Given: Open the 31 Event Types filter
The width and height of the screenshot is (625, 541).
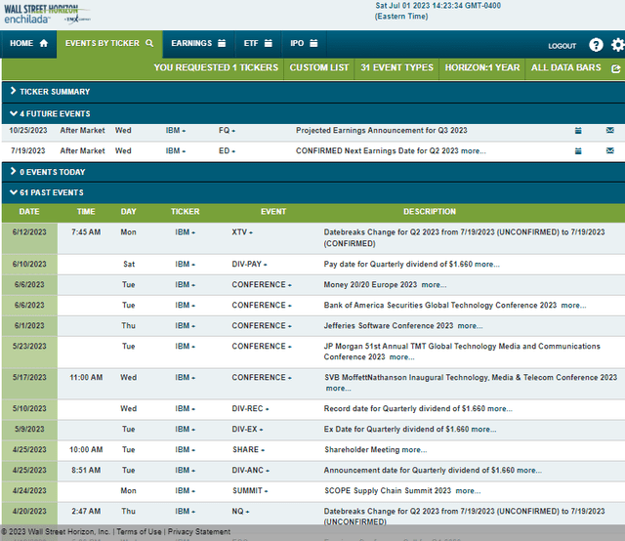Looking at the screenshot, I should coord(396,67).
